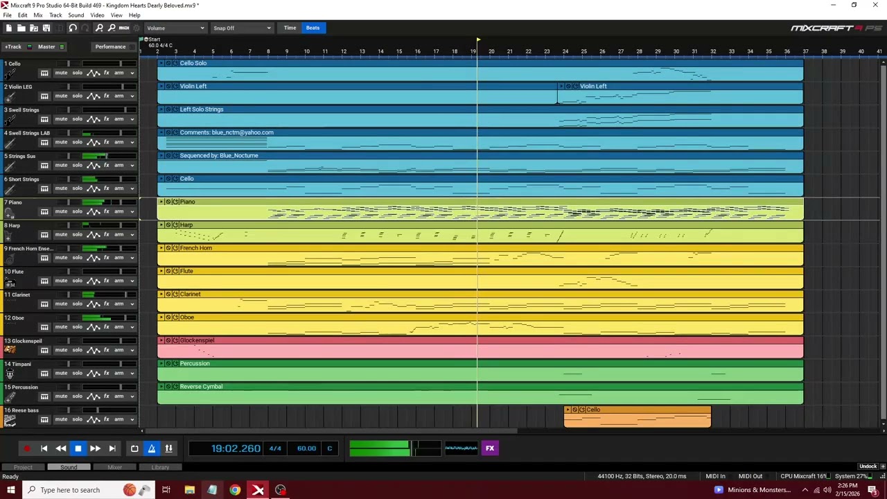
Task: Switch timeline to Time mode
Action: [290, 28]
